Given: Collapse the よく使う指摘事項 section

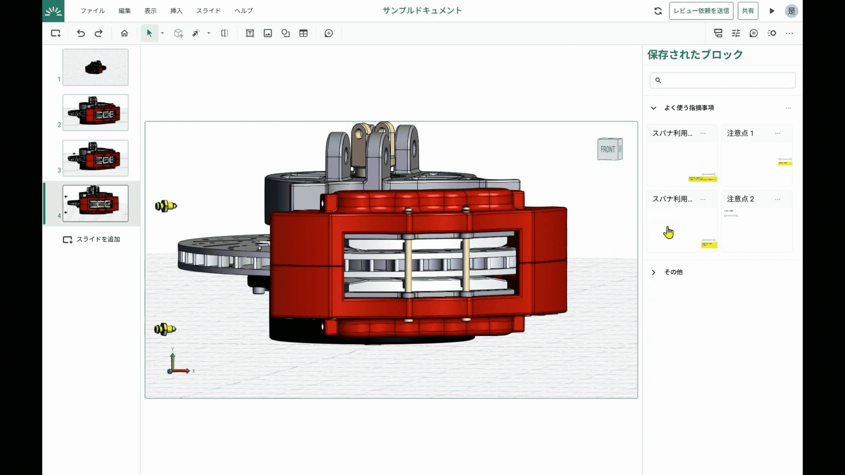Looking at the screenshot, I should 654,108.
